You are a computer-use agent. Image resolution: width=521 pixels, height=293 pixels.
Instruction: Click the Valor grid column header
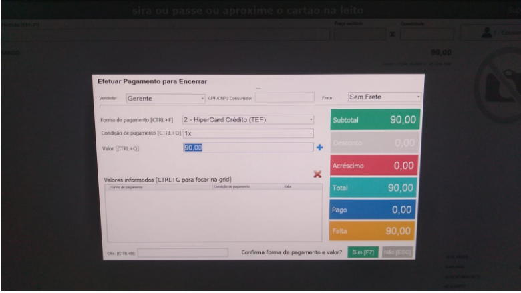303,186
